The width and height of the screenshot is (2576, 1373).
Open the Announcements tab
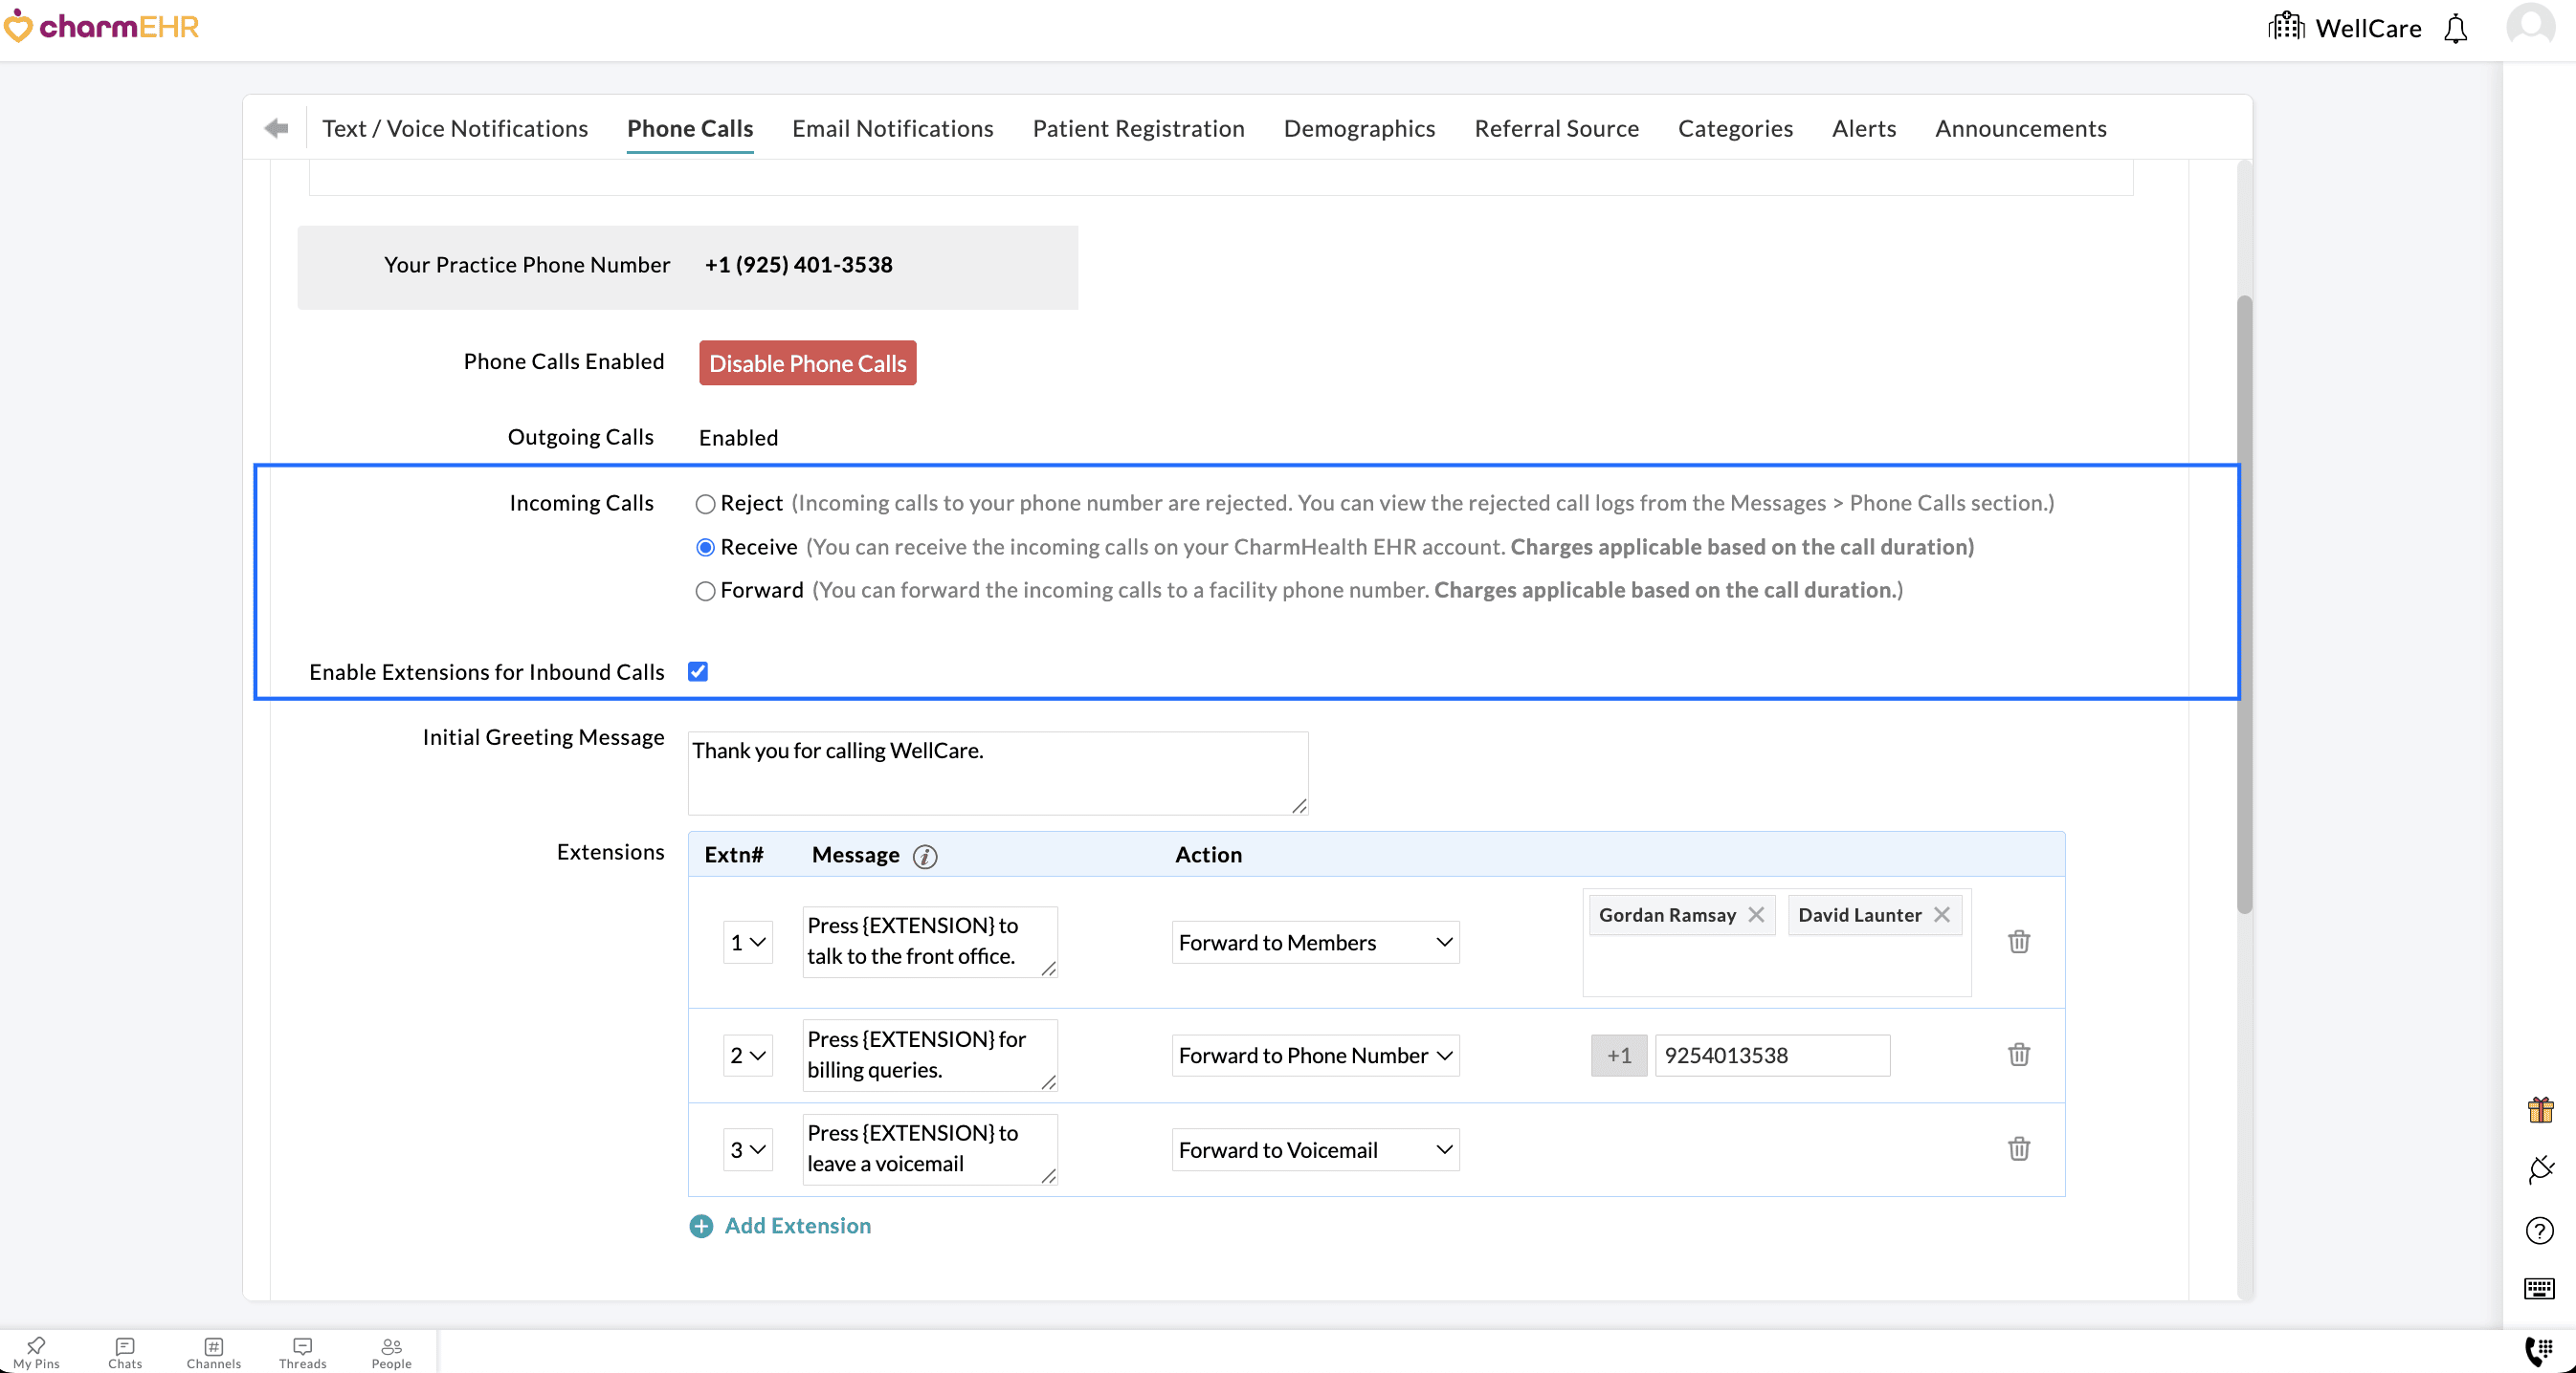pyautogui.click(x=2021, y=128)
